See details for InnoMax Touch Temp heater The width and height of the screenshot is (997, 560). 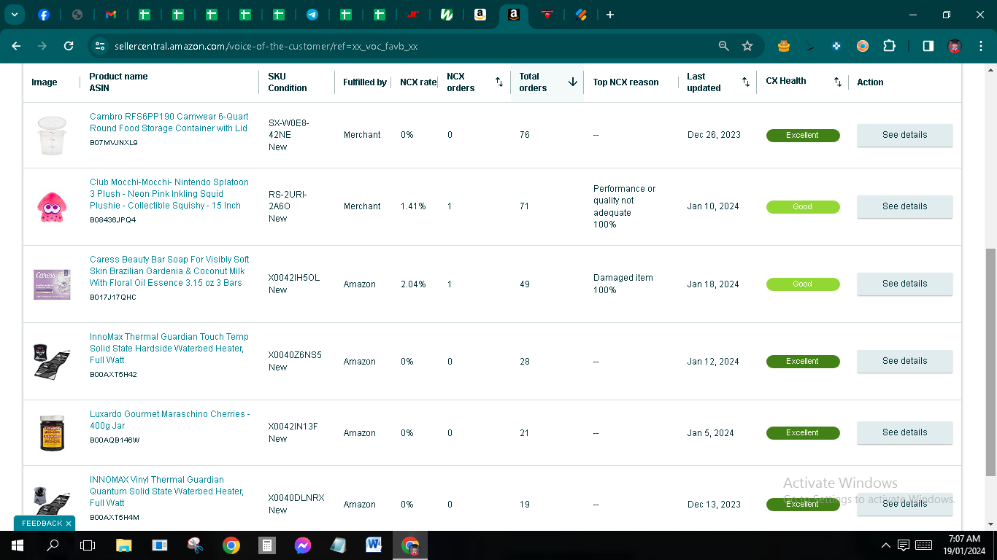(904, 361)
